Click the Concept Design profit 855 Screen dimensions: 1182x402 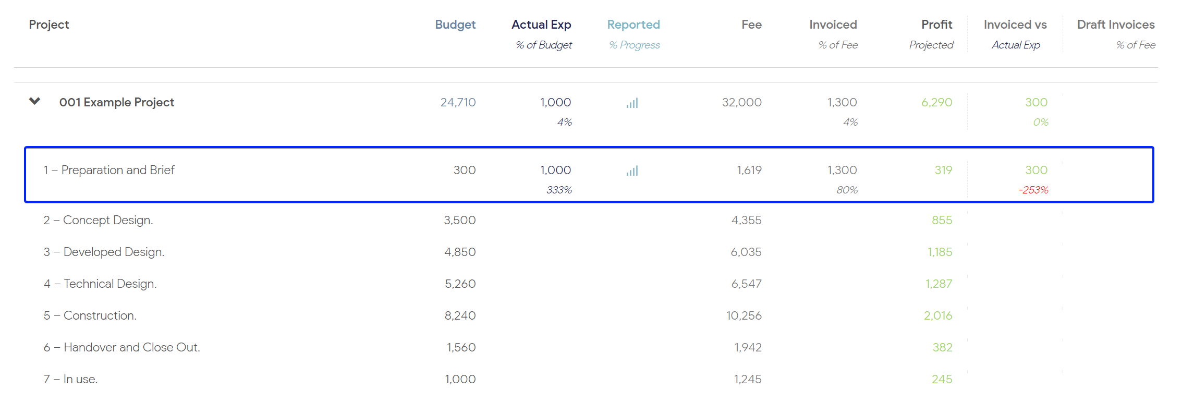[942, 220]
